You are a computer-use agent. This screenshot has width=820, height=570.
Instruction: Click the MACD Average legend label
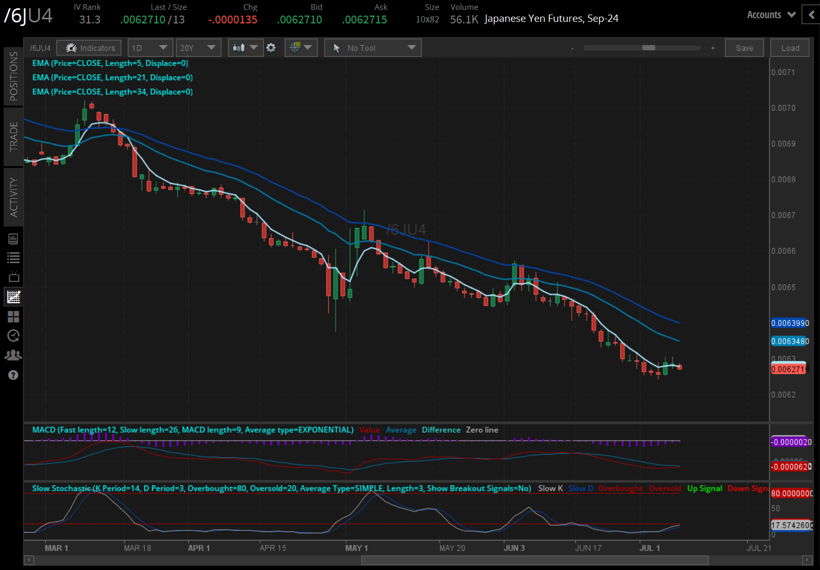point(401,430)
